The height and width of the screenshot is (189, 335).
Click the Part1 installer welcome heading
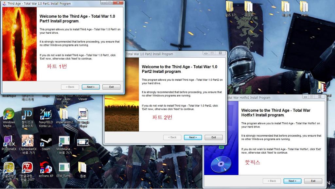click(77, 19)
